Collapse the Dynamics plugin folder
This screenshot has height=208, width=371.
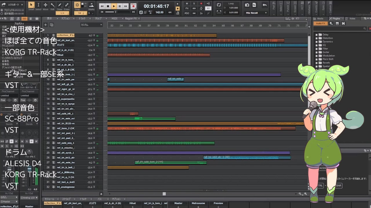tap(317, 42)
